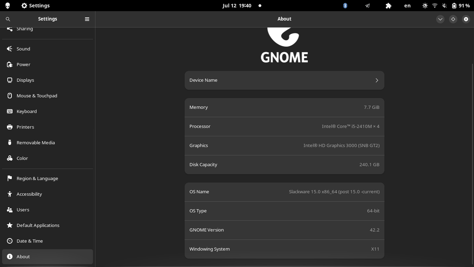The height and width of the screenshot is (267, 474).
Task: Click the Bluetooth icon in top bar
Action: (345, 6)
